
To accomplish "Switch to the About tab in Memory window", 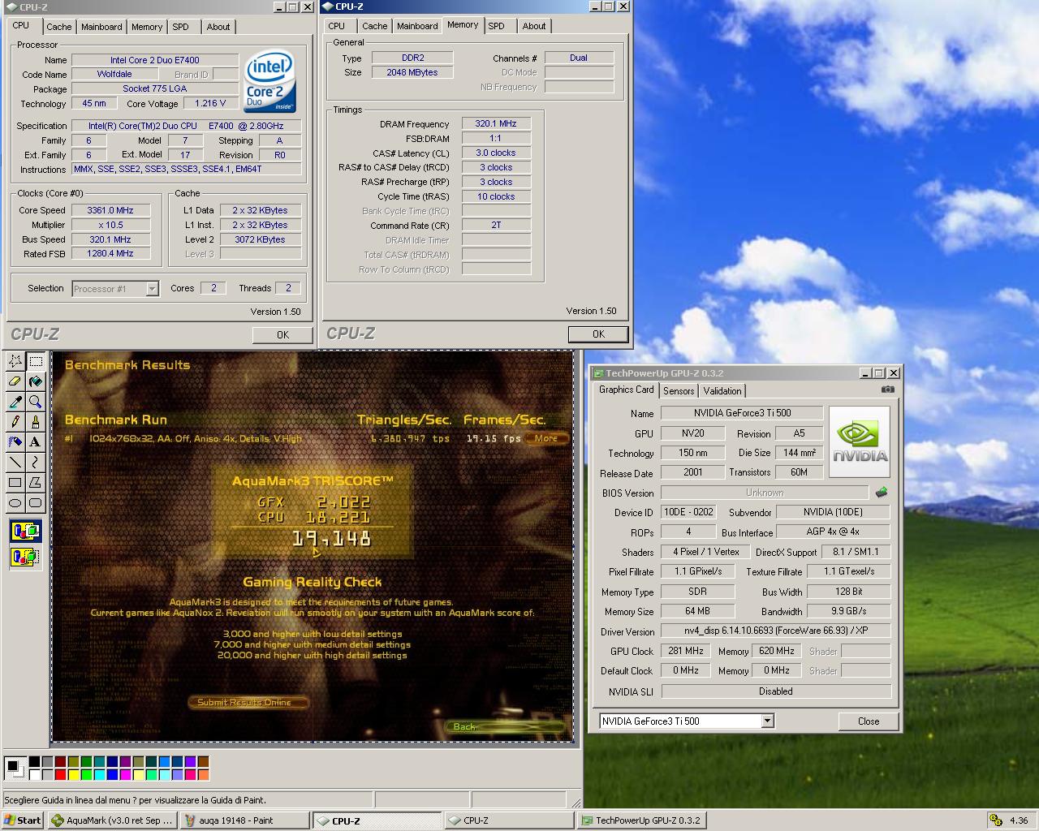I will click(x=534, y=26).
